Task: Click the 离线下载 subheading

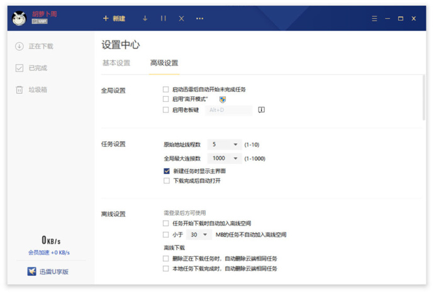Action: (174, 248)
